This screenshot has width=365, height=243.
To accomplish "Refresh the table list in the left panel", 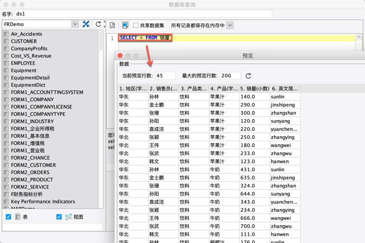I will pos(98,24).
